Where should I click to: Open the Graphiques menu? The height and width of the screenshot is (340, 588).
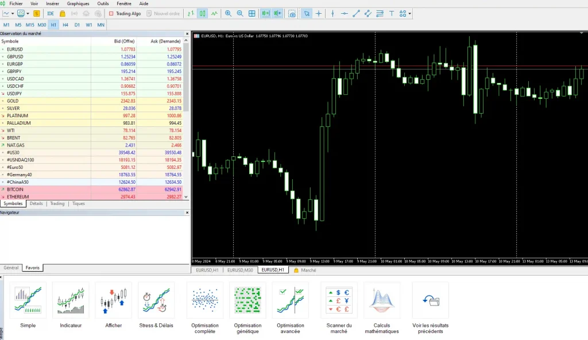point(78,3)
